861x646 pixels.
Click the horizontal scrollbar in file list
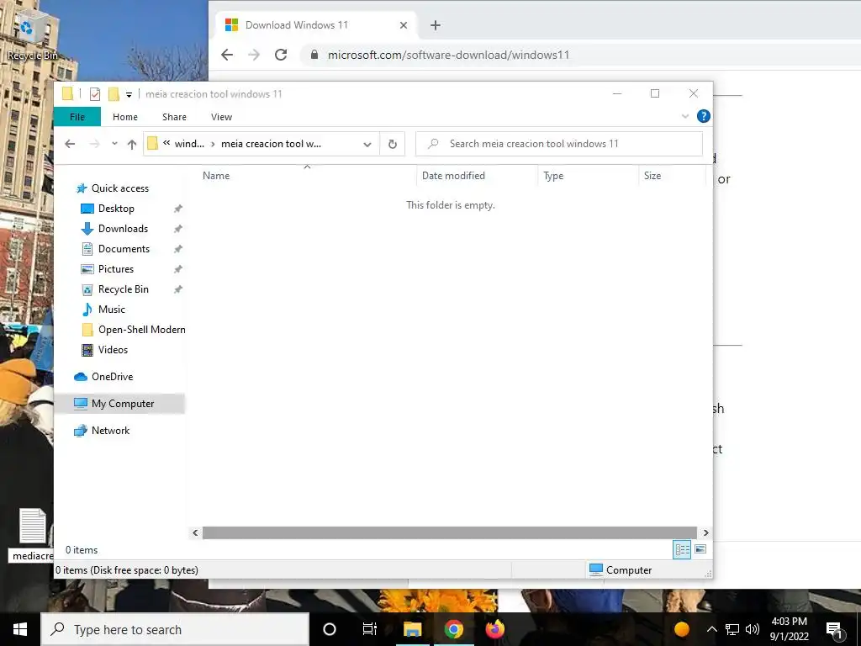pos(451,532)
